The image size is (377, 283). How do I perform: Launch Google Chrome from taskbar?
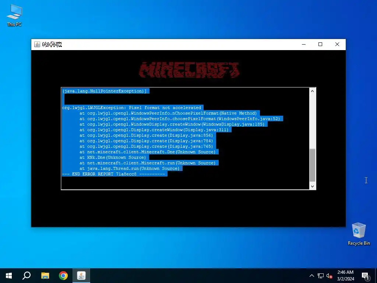click(x=63, y=276)
